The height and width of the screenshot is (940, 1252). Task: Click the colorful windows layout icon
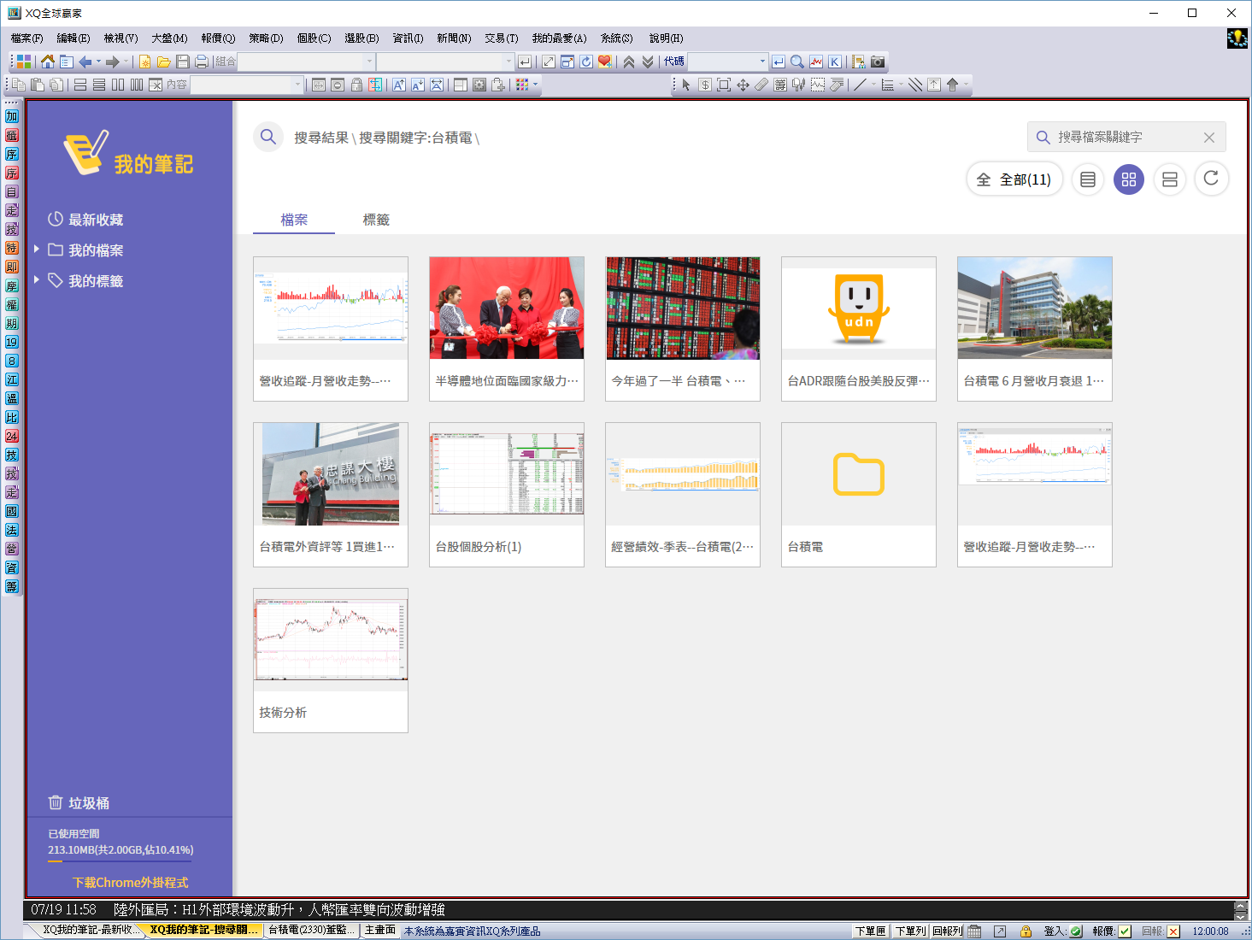[x=23, y=62]
